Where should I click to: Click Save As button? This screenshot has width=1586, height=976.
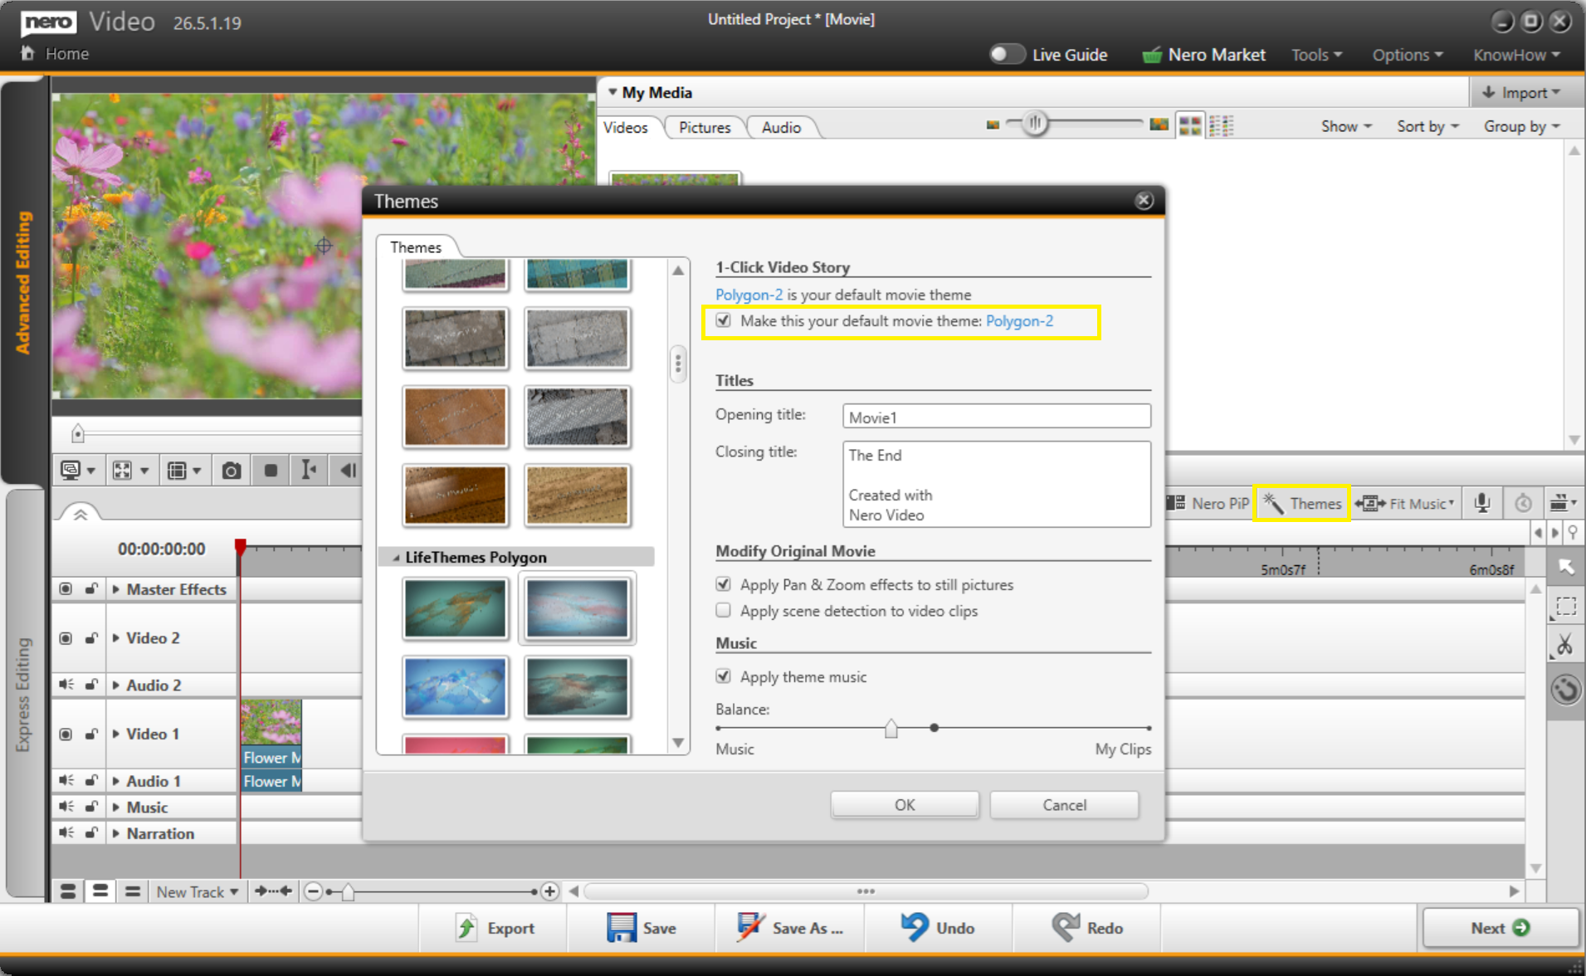pos(789,928)
